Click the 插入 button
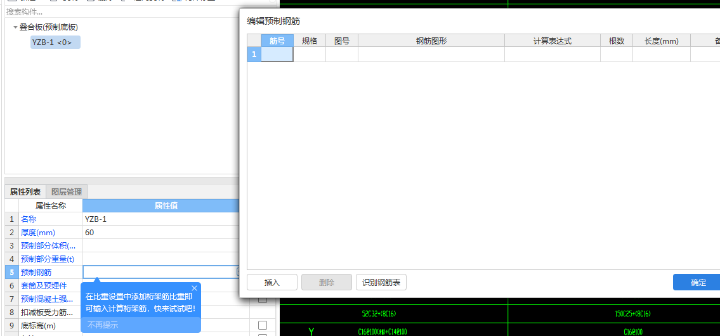720x336 pixels. click(272, 282)
